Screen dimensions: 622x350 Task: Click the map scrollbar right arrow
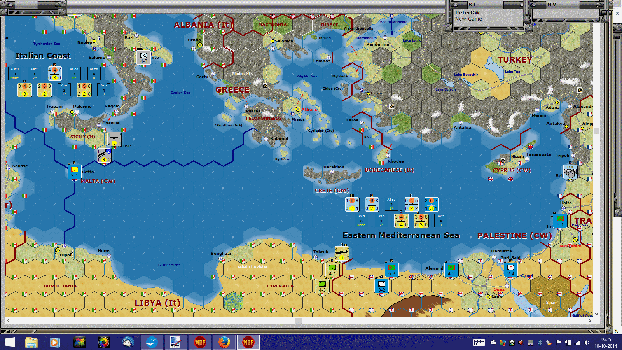pos(590,320)
